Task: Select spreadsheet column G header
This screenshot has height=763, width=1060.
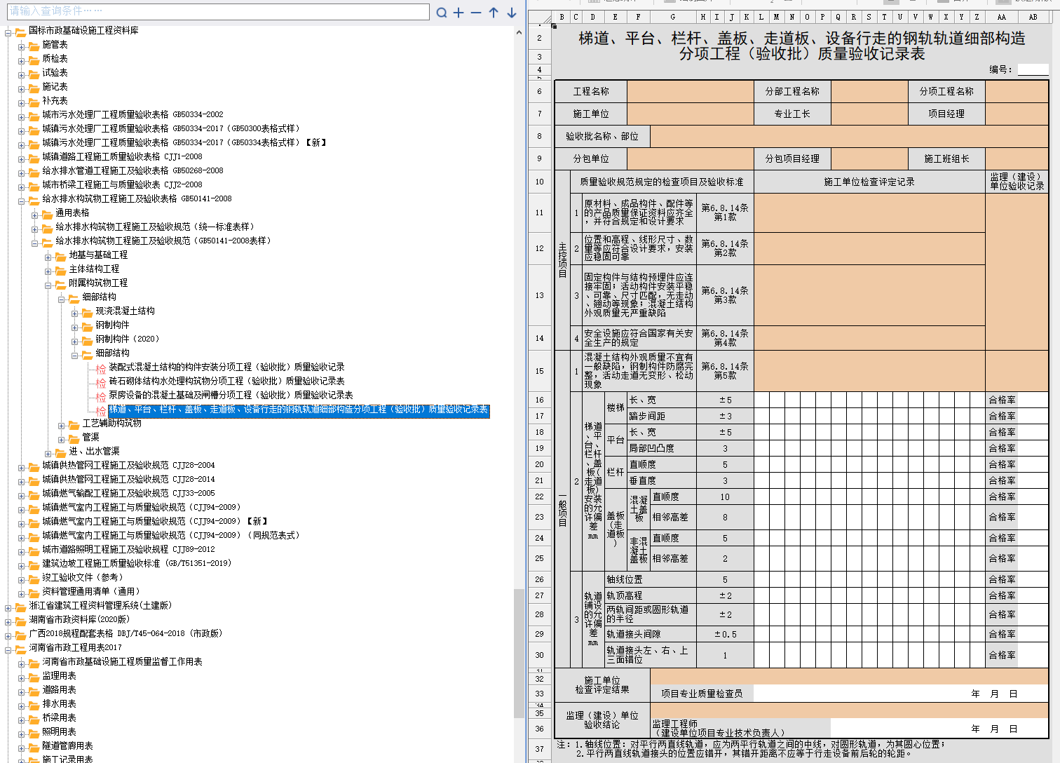Action: (x=672, y=17)
